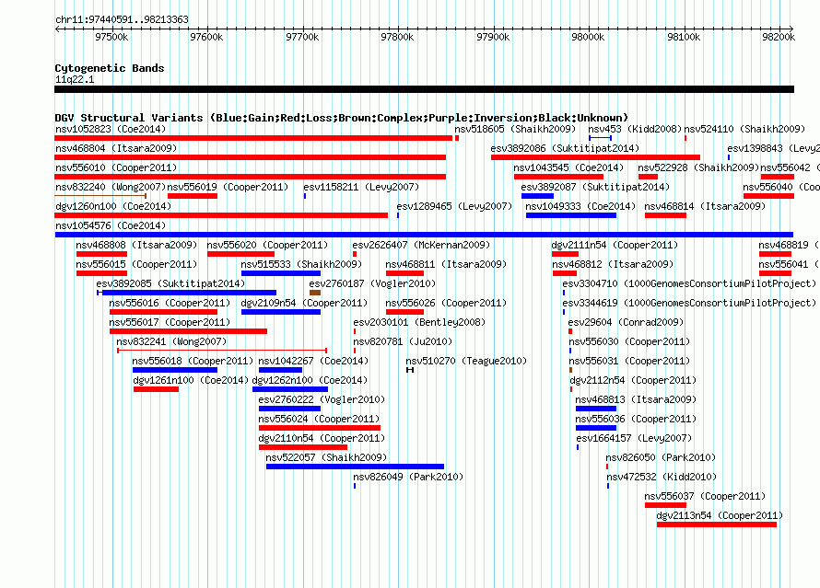The height and width of the screenshot is (588, 820).
Task: Select dgv2109n54 (Cooper2011) label
Action: pos(304,303)
